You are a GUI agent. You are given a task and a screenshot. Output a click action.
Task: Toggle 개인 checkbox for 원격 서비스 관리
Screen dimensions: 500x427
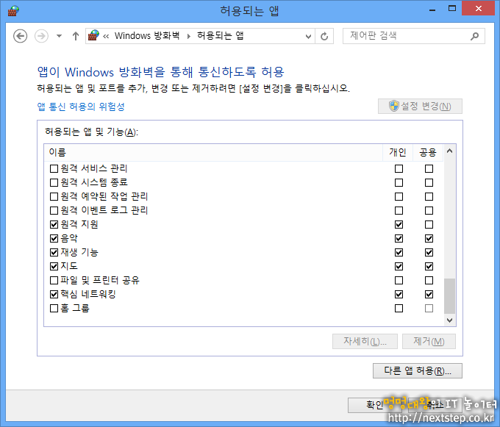[x=399, y=168]
